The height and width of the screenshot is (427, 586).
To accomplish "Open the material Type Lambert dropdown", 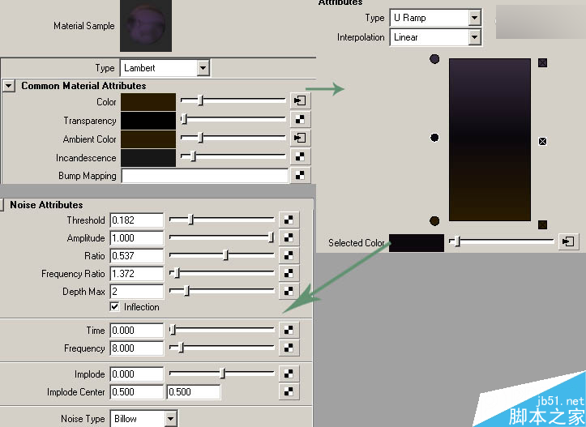I will pyautogui.click(x=203, y=68).
